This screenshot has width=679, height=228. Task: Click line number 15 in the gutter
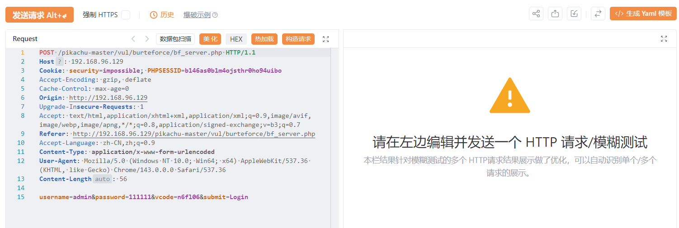21,197
